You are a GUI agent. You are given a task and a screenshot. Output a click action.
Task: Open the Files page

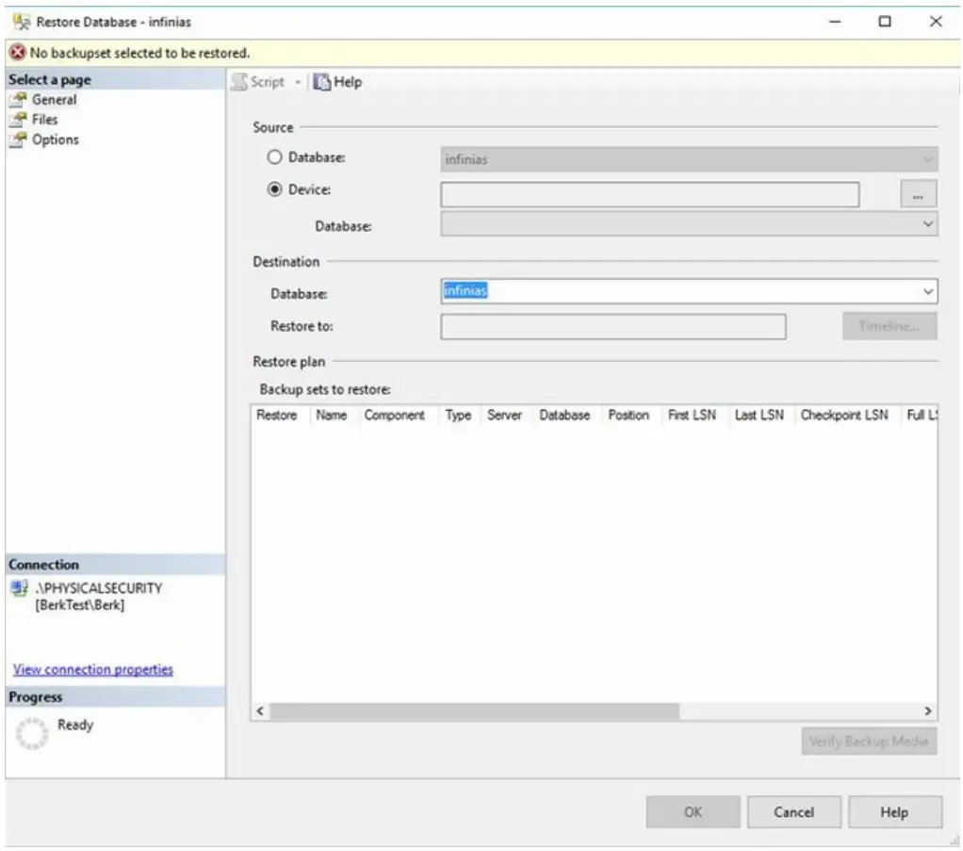click(x=44, y=120)
